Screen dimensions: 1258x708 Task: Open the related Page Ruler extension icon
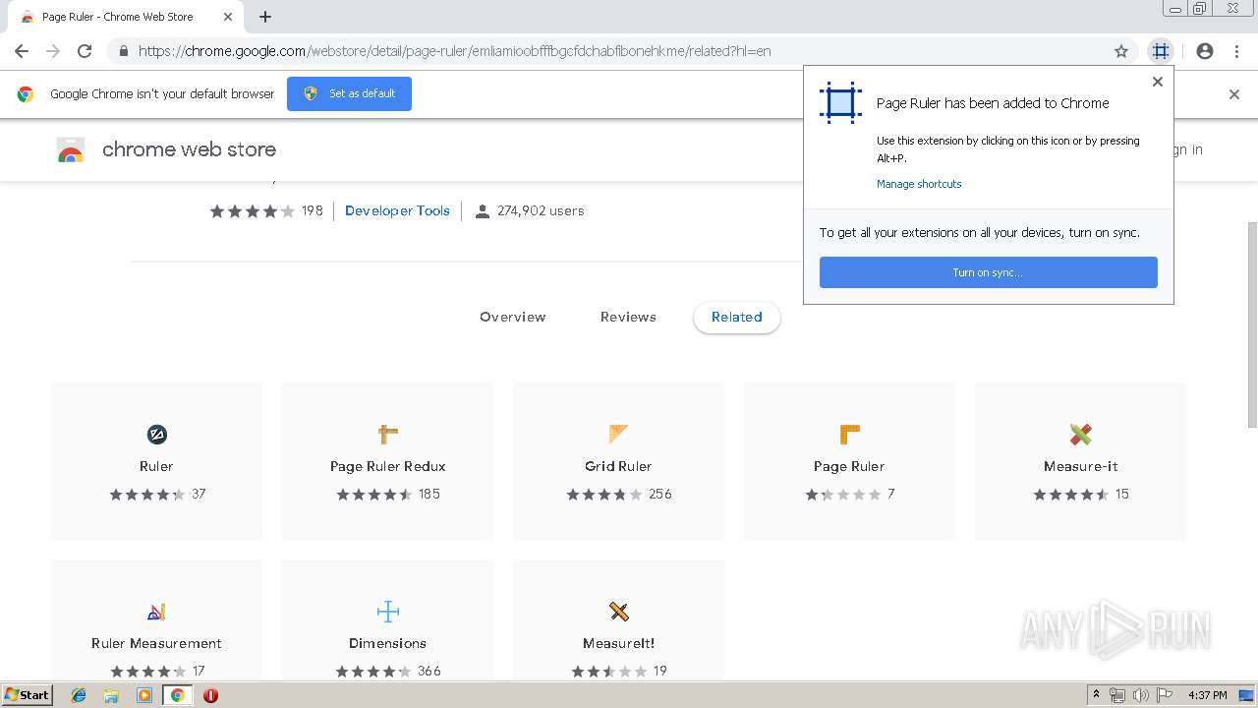click(850, 434)
